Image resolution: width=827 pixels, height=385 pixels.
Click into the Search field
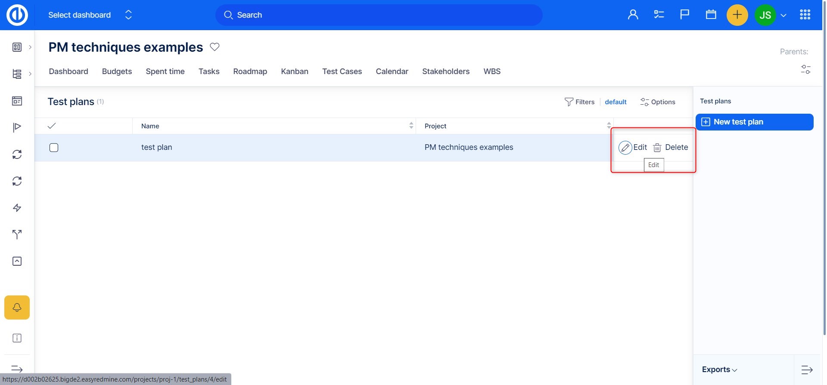coord(379,15)
